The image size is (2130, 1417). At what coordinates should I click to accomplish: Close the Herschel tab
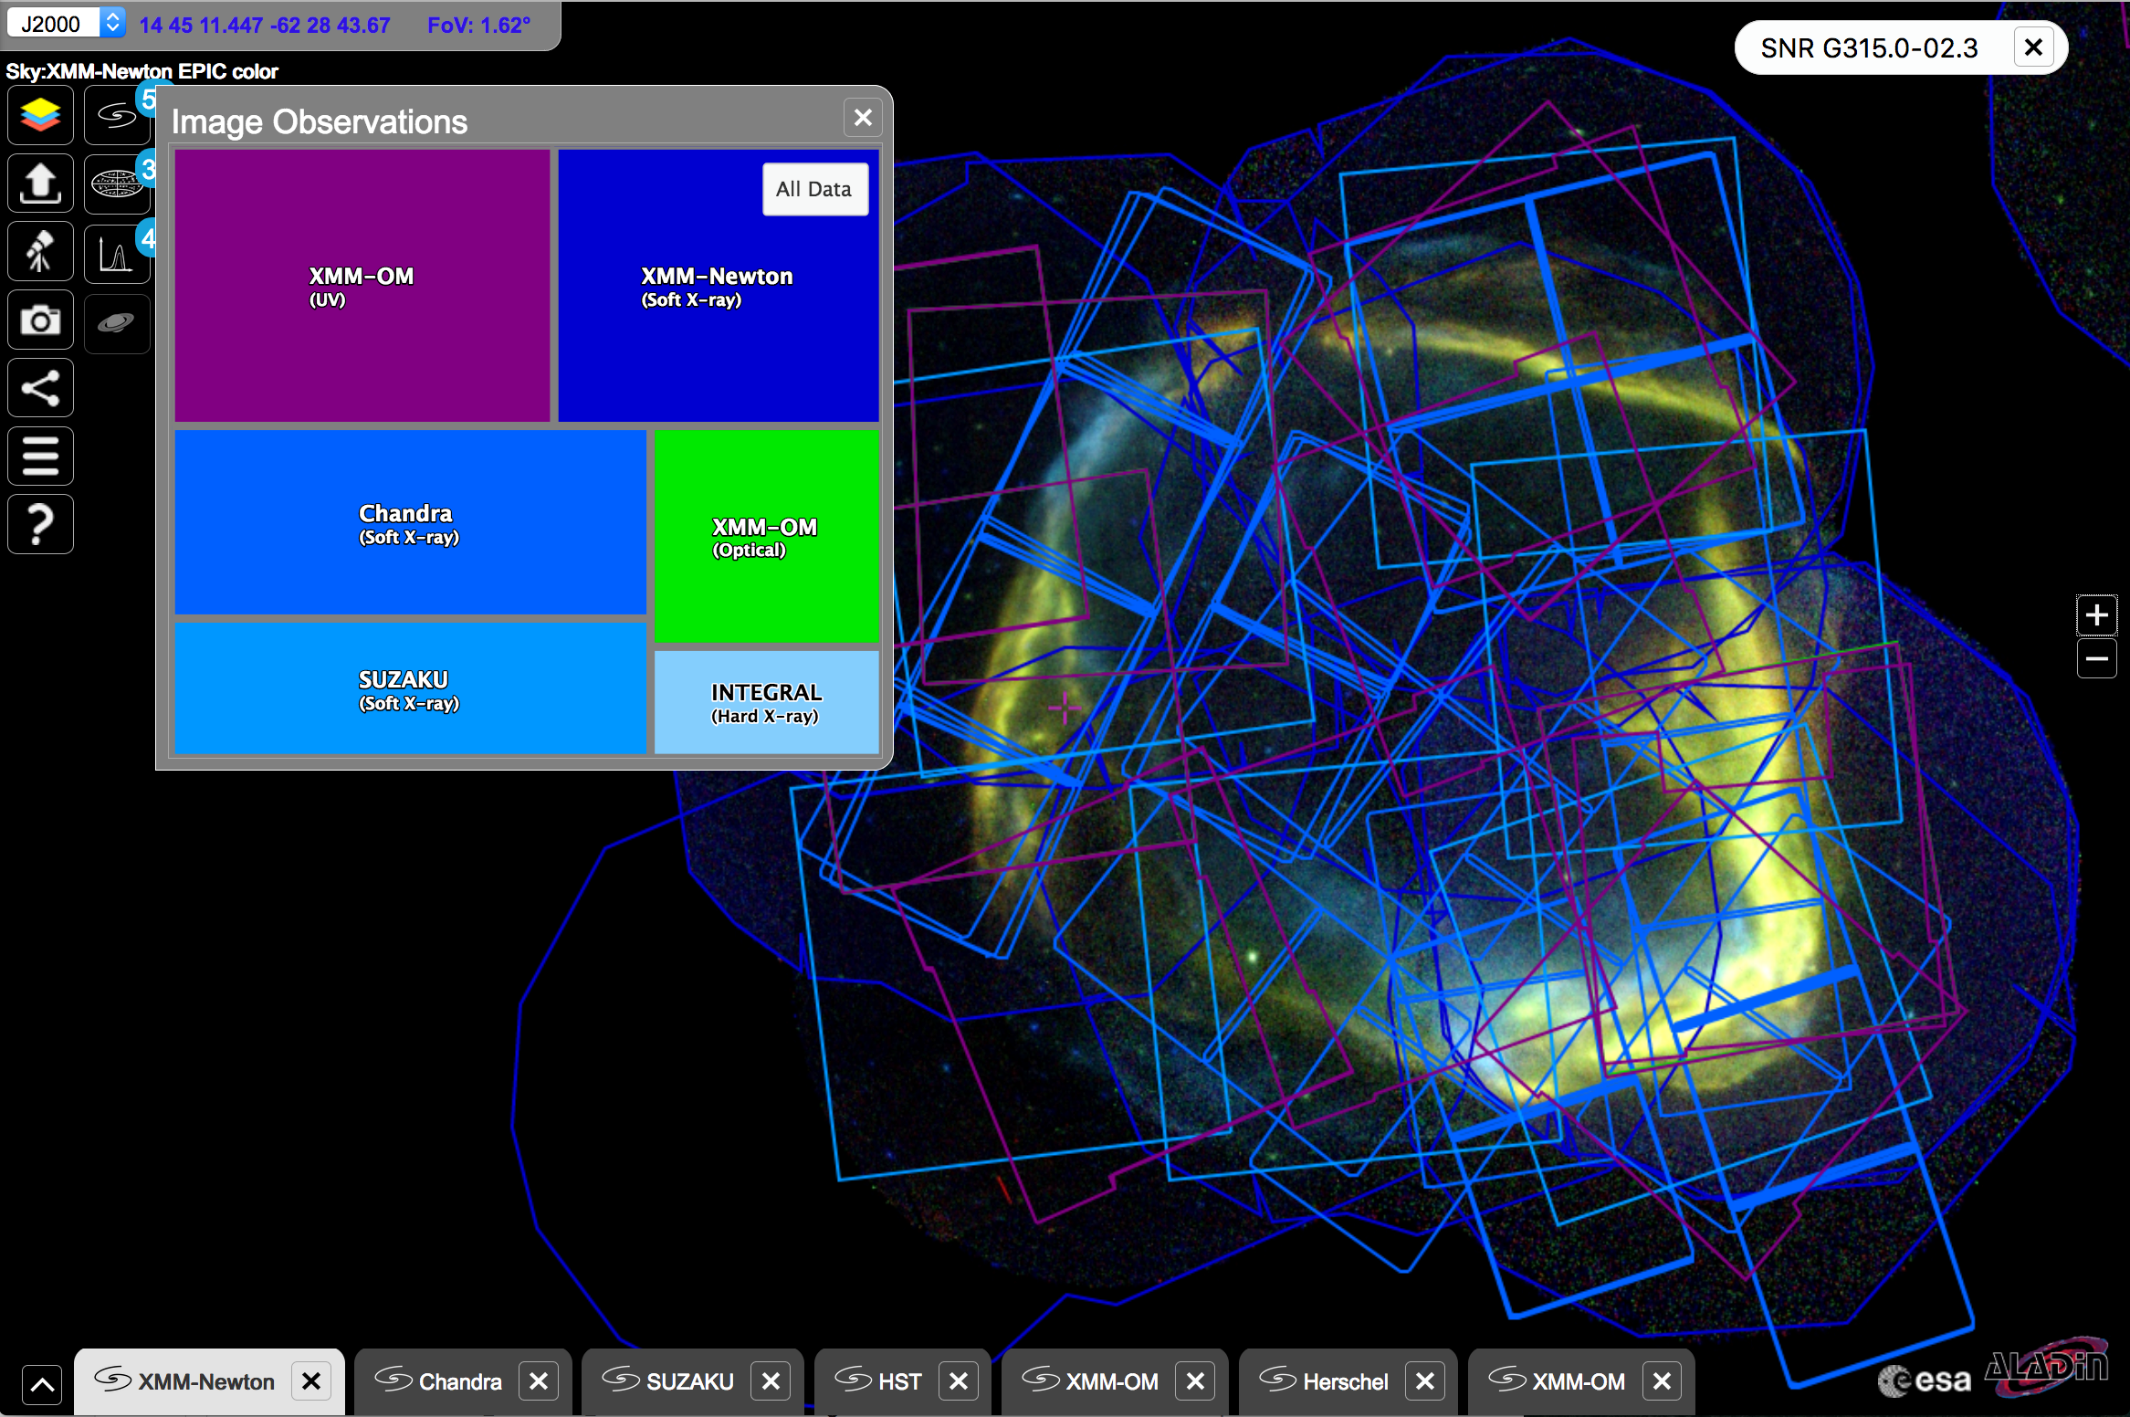(x=1424, y=1381)
